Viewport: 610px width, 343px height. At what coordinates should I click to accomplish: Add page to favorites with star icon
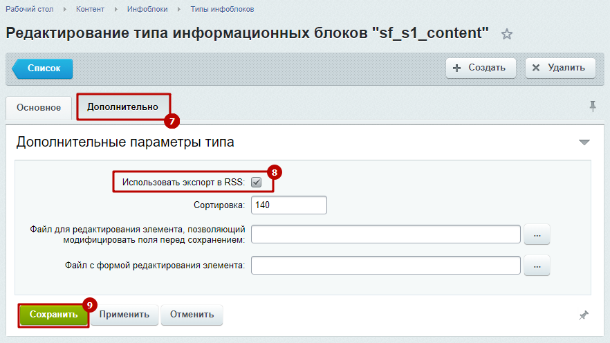(507, 34)
